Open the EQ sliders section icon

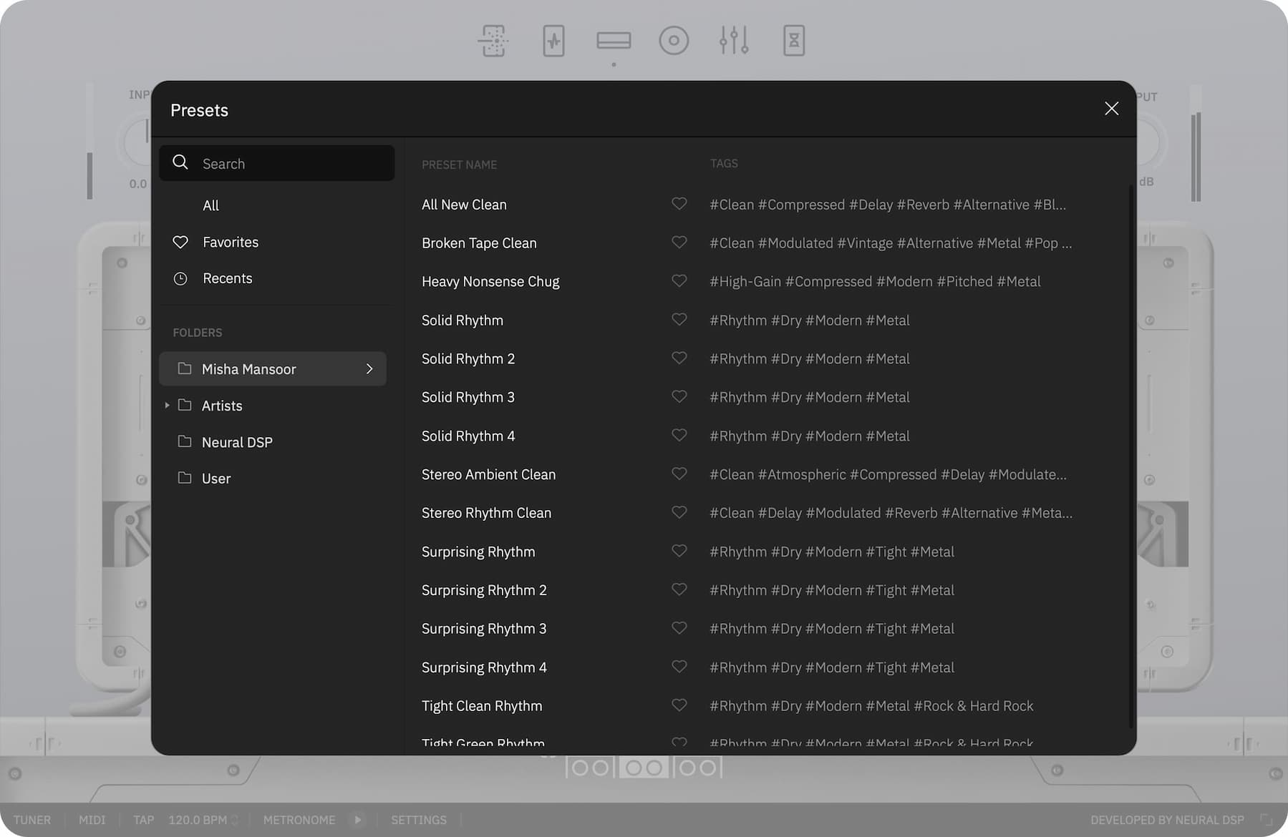coord(734,41)
